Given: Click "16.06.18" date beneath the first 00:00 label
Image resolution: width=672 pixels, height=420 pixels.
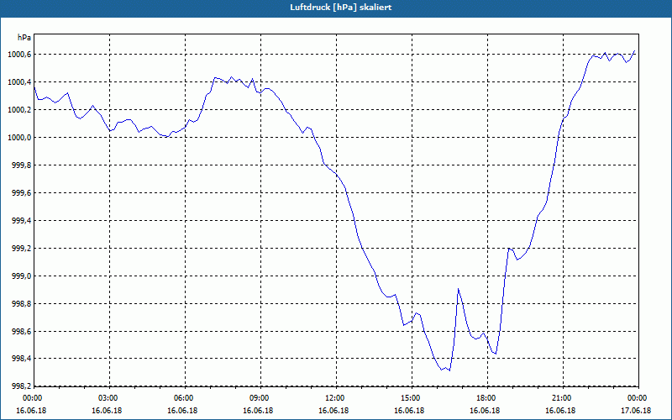Looking at the screenshot, I should click(x=31, y=411).
